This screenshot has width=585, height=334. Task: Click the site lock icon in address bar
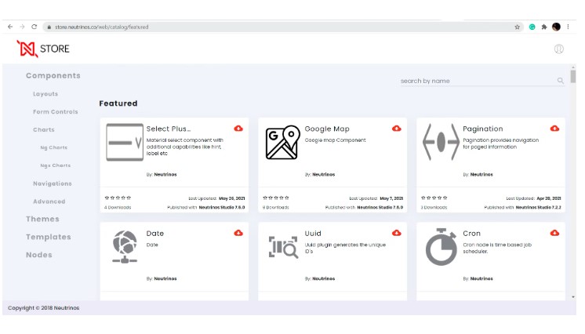coord(49,27)
